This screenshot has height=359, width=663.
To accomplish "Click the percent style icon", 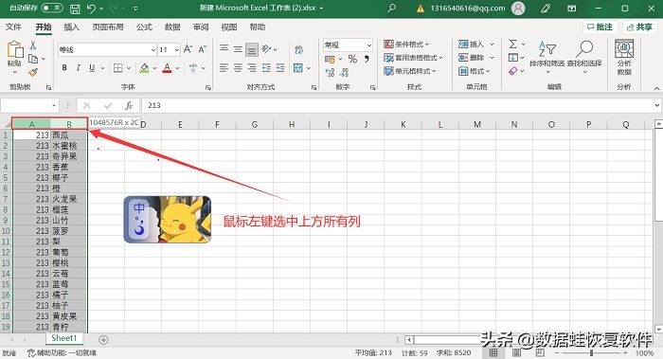I will (x=352, y=59).
